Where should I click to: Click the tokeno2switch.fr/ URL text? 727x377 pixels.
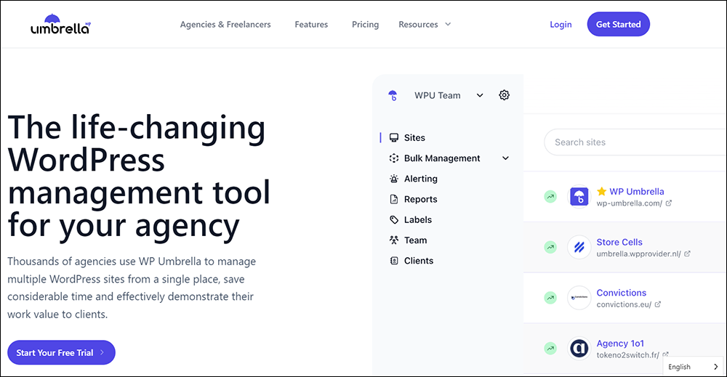pyautogui.click(x=628, y=354)
